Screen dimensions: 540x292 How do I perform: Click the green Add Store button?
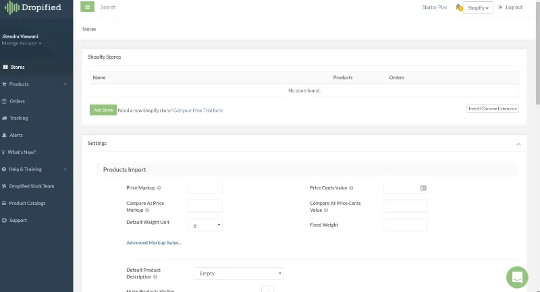coord(103,110)
